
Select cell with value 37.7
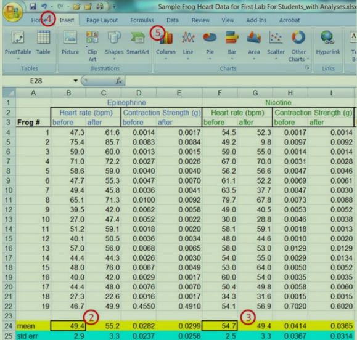click(255, 190)
